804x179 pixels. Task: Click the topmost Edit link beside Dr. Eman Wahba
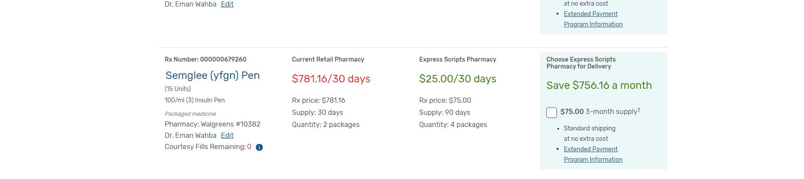point(227,4)
